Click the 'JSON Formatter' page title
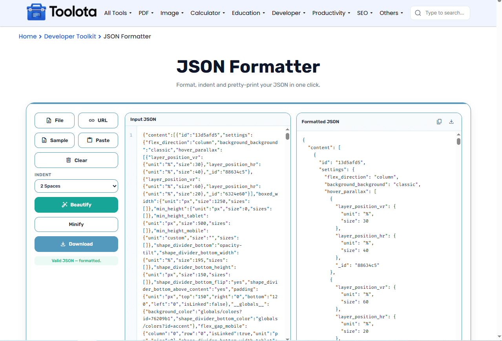Viewport: 502px width, 341px height. pyautogui.click(x=248, y=66)
